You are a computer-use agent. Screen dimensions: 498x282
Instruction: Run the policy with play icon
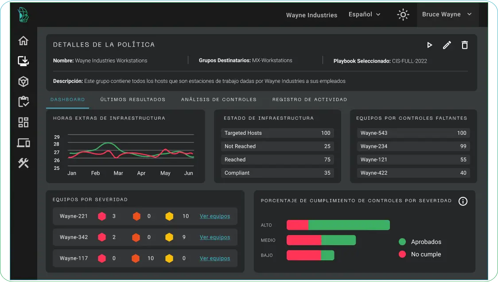pos(429,45)
